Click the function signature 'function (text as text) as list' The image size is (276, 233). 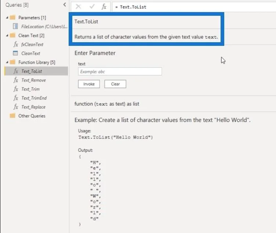tap(107, 104)
